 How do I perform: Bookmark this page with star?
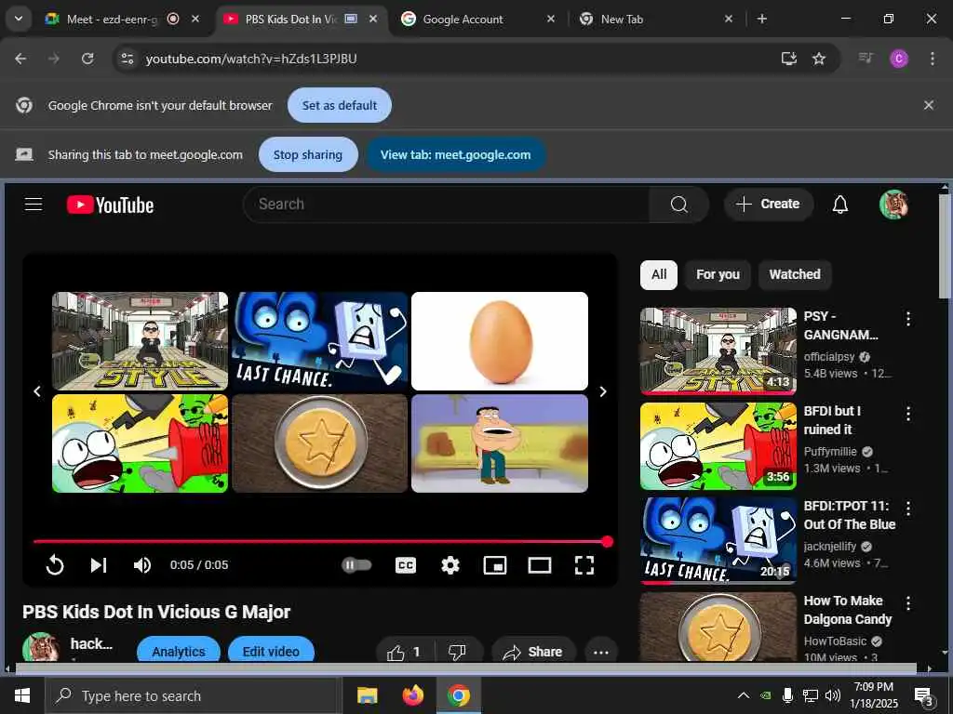pos(819,59)
